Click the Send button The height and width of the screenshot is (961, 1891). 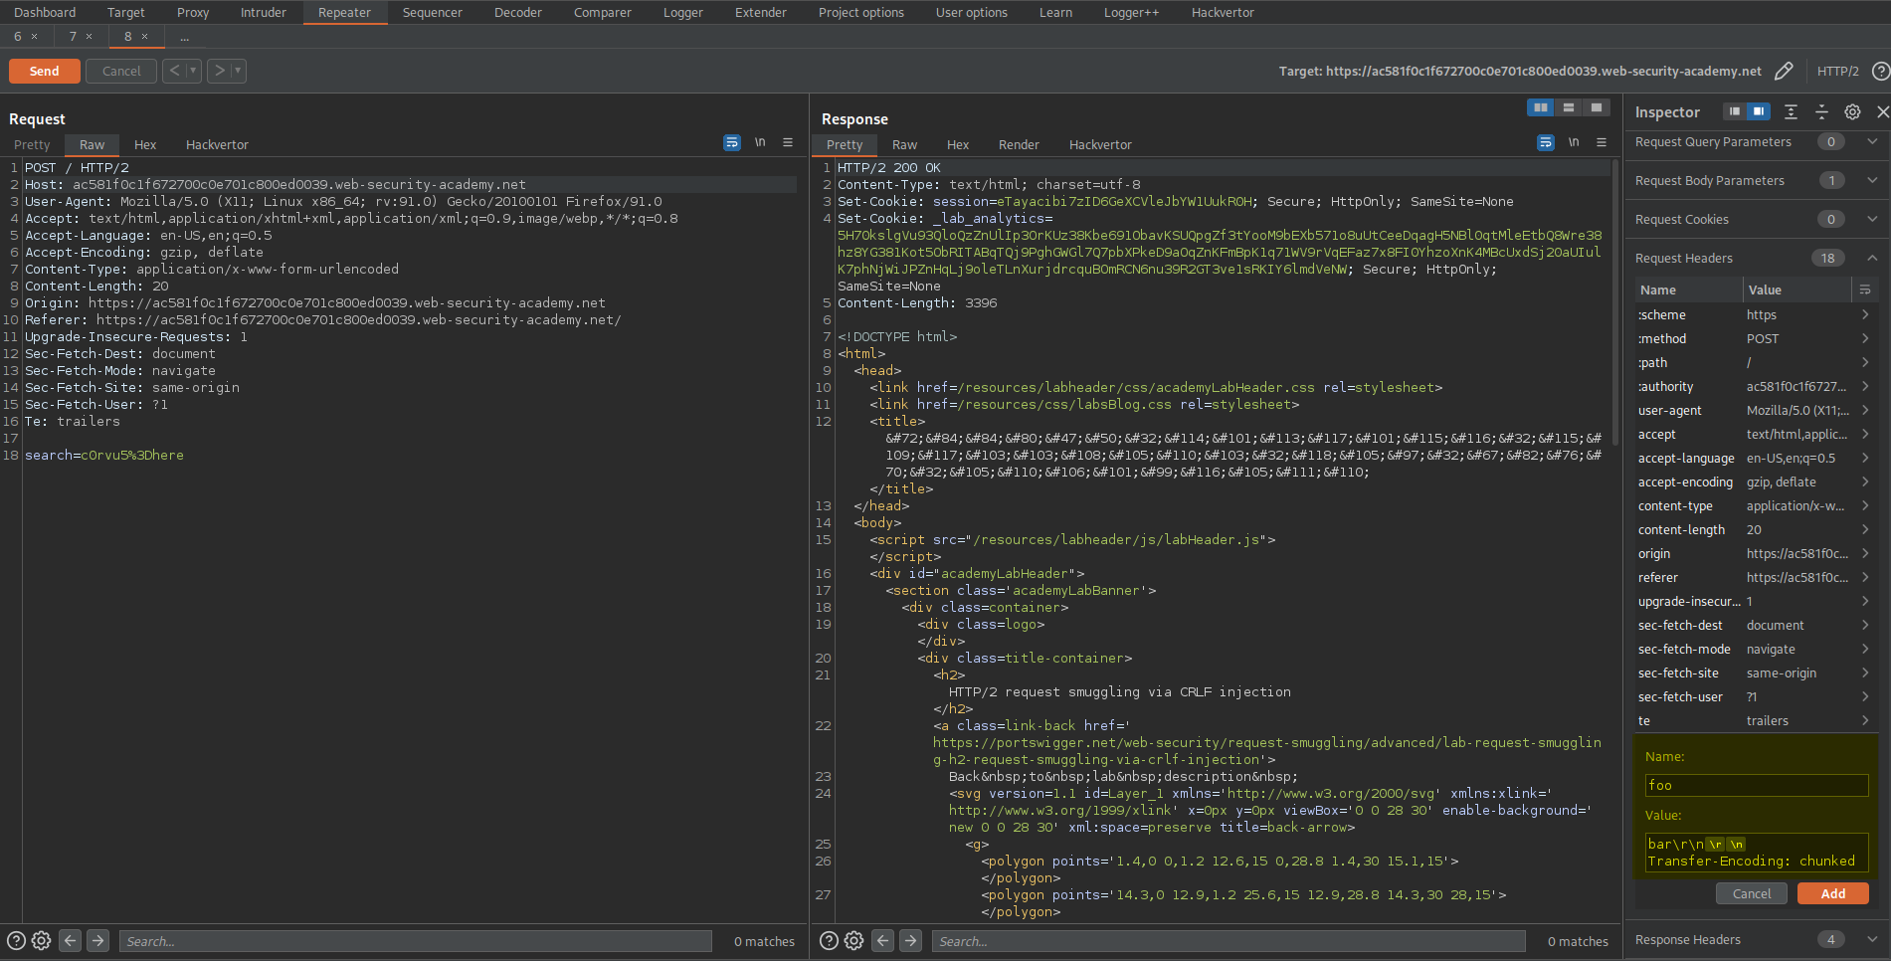point(44,71)
